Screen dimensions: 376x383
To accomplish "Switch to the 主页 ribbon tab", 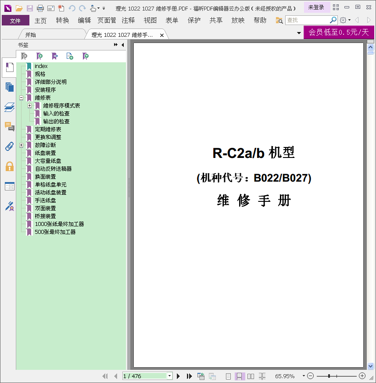I will 40,21.
